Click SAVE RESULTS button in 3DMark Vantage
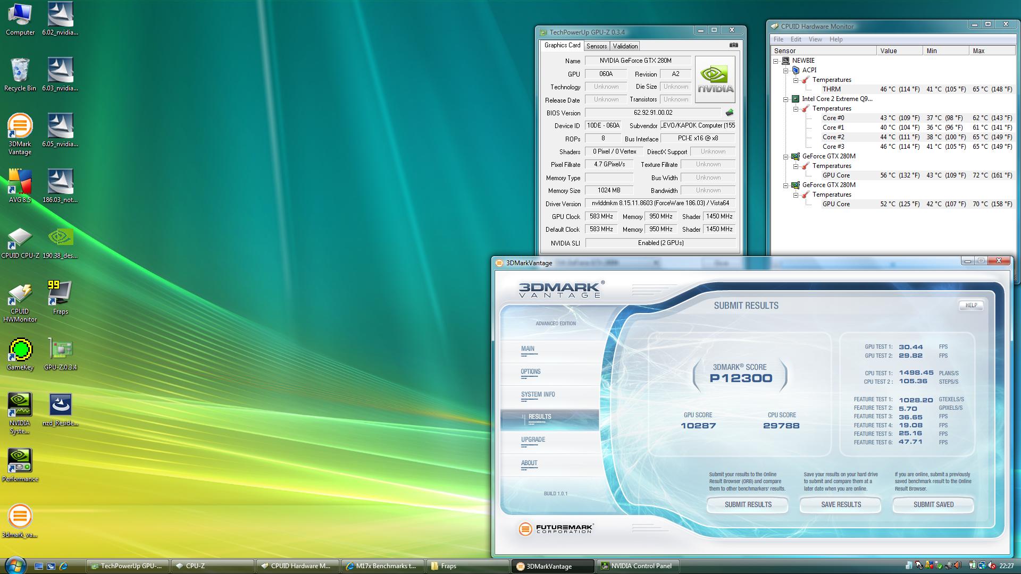Viewport: 1021px width, 574px height. coord(841,504)
